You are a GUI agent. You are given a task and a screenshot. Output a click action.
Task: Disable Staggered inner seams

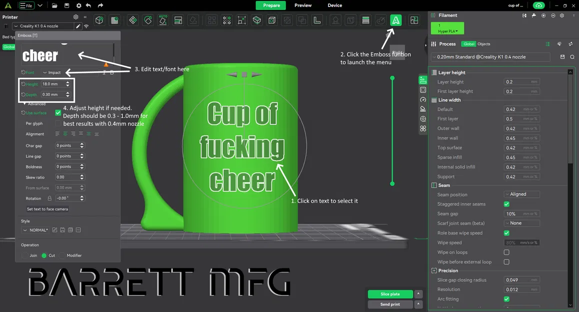[x=507, y=204]
